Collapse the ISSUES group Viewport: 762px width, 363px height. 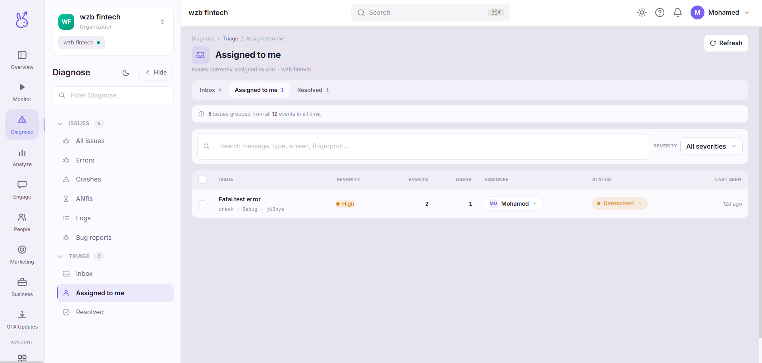tap(60, 124)
